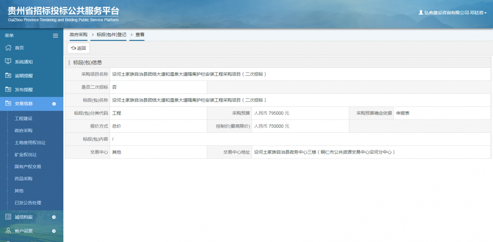
Task: Click the list icon beside 逾期提醒
Action: (x=8, y=76)
